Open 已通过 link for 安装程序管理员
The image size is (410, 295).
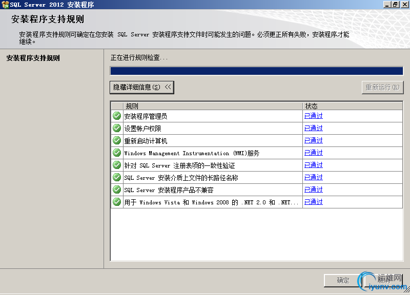[314, 116]
